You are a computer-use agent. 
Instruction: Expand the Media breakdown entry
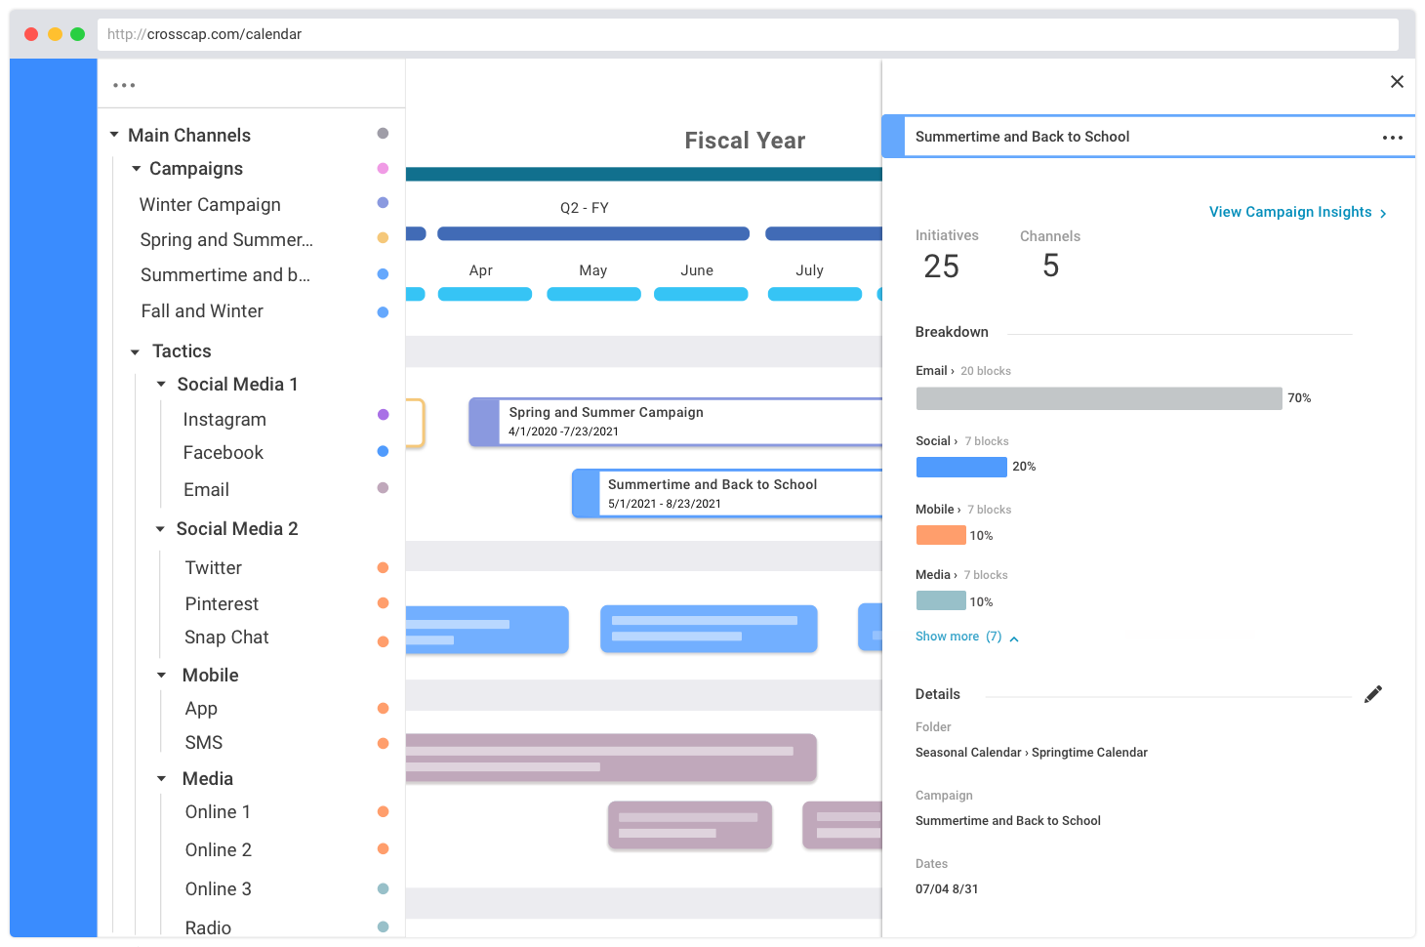point(961,575)
